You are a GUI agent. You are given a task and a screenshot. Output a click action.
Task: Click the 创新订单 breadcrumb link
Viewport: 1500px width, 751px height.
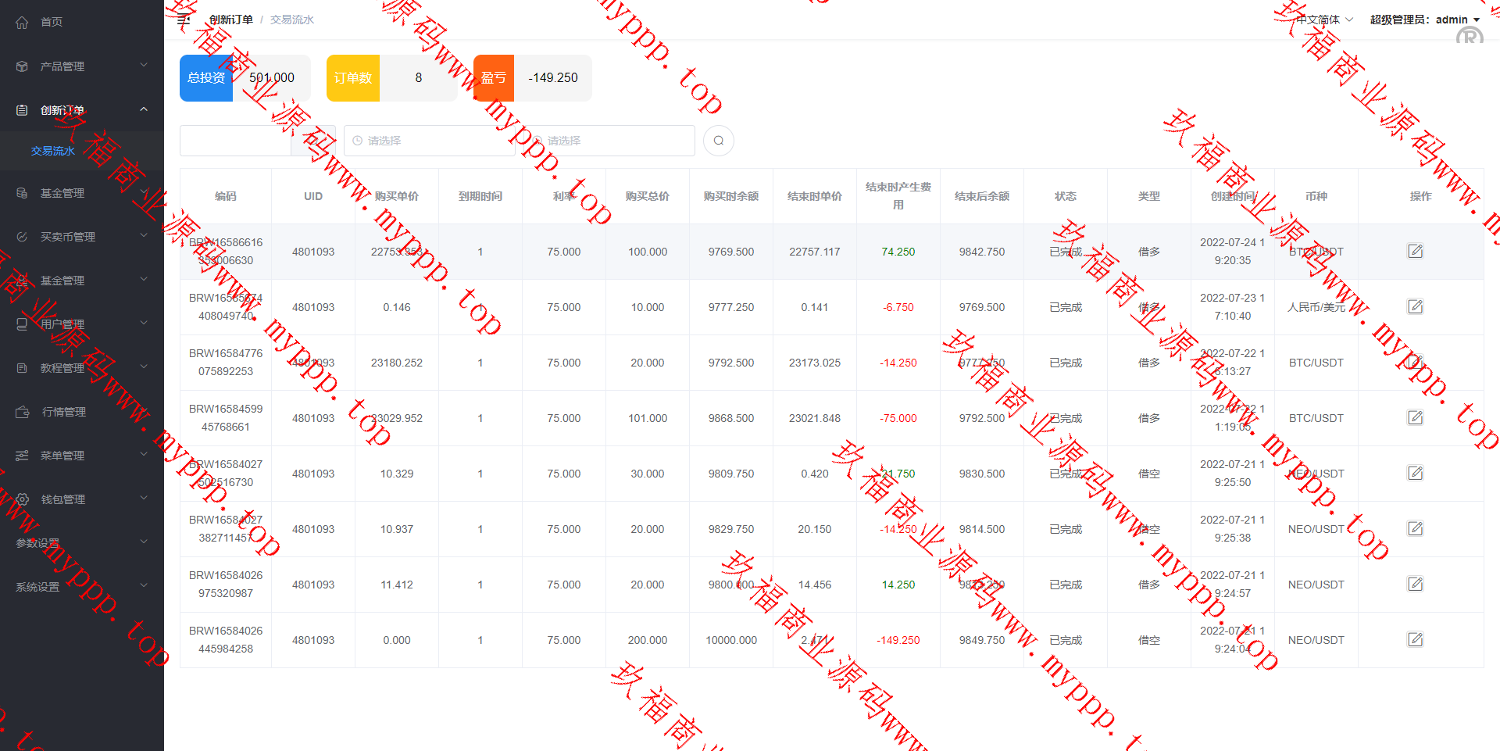pos(230,20)
